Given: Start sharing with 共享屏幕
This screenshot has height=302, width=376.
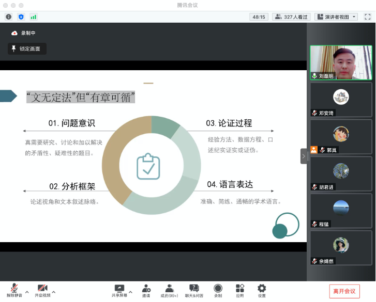Looking at the screenshot, I should point(119,291).
